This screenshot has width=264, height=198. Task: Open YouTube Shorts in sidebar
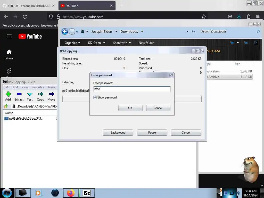[x=9, y=71]
